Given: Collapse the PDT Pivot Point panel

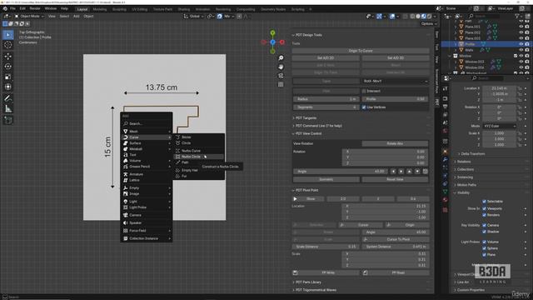Looking at the screenshot, I should (306, 190).
